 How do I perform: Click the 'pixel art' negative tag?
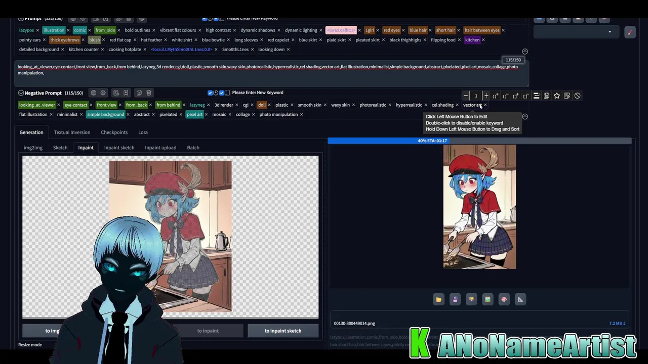tap(194, 114)
